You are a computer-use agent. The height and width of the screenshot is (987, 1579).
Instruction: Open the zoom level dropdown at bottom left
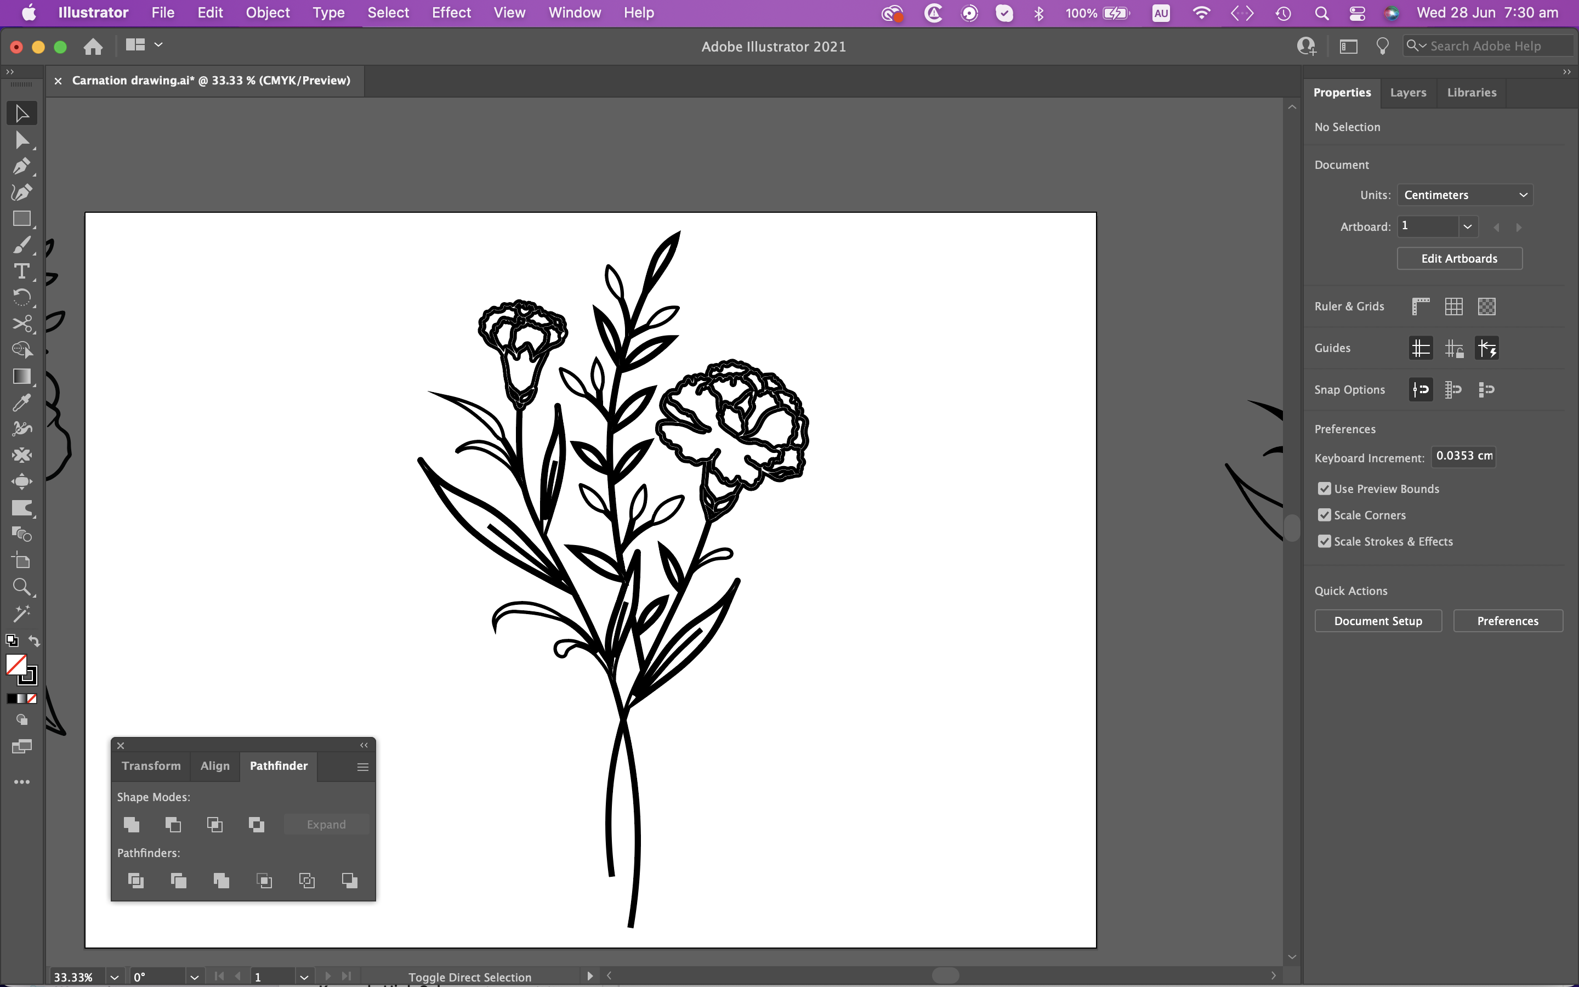pos(114,976)
